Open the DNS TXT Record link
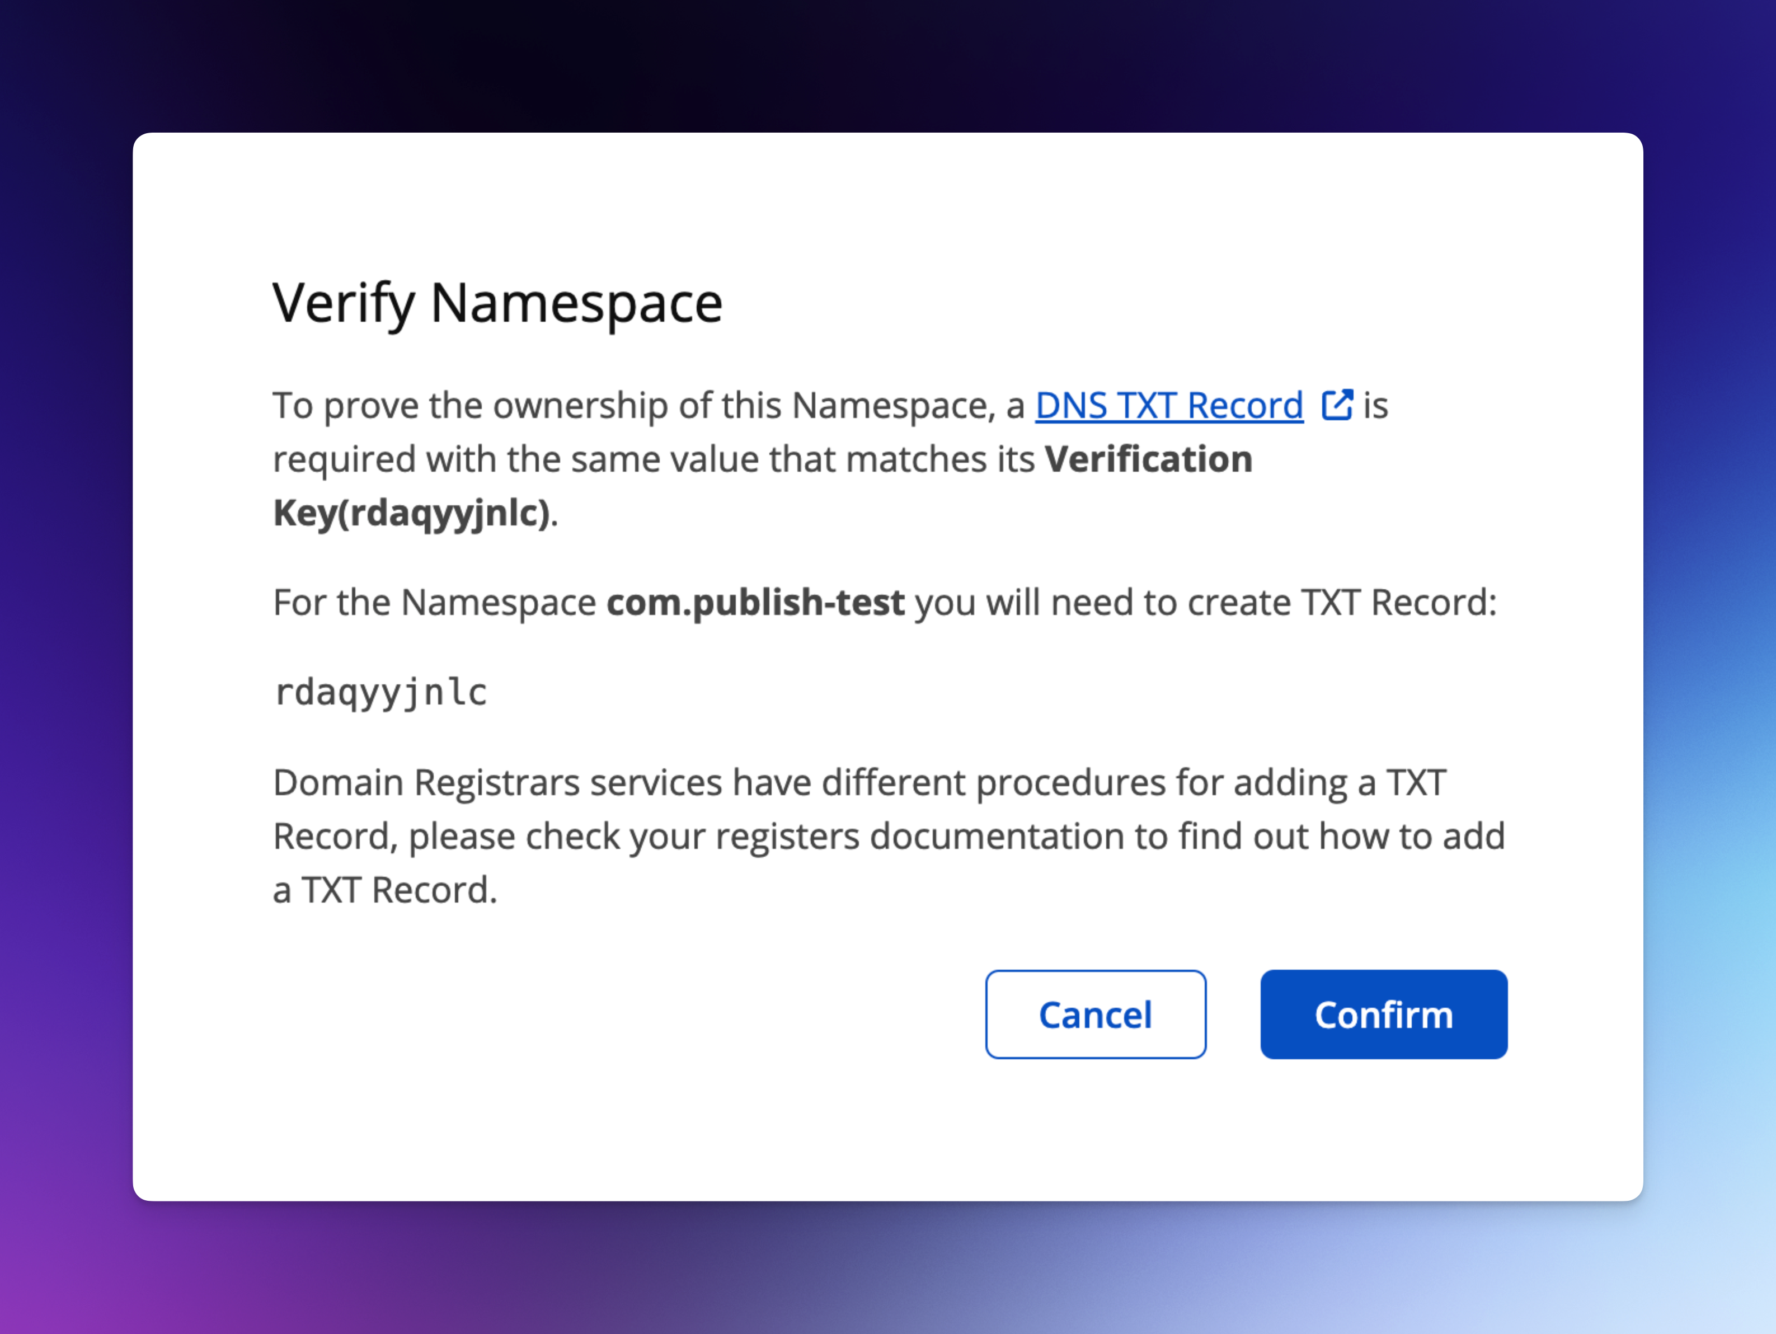Screen dimensions: 1776x1334 pos(1169,406)
